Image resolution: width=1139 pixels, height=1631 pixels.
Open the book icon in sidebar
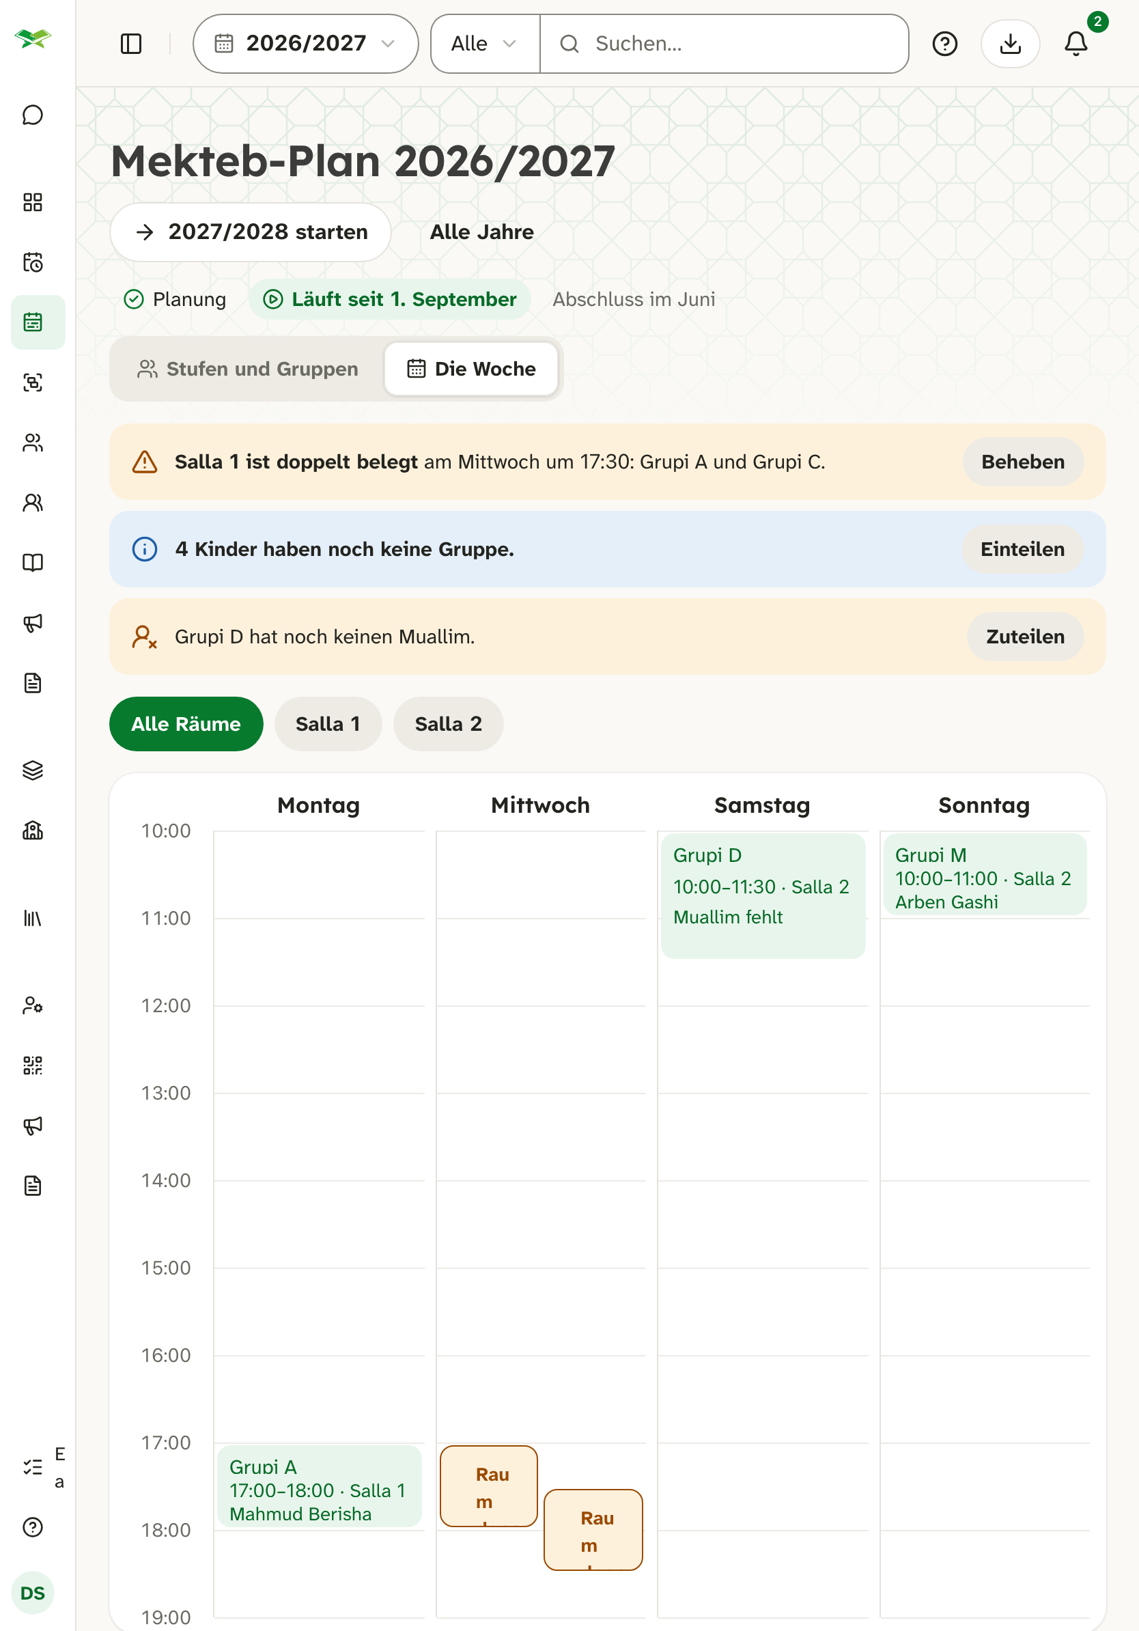tap(33, 563)
